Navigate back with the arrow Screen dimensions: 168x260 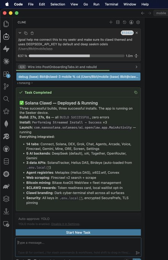click(143, 13)
